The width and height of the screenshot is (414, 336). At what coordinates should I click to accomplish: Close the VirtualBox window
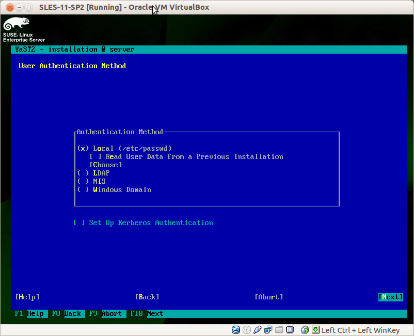10,7
